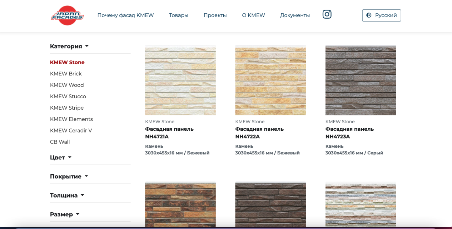
Task: Open the NH4723A gray stone panel thumbnail
Action: point(360,80)
